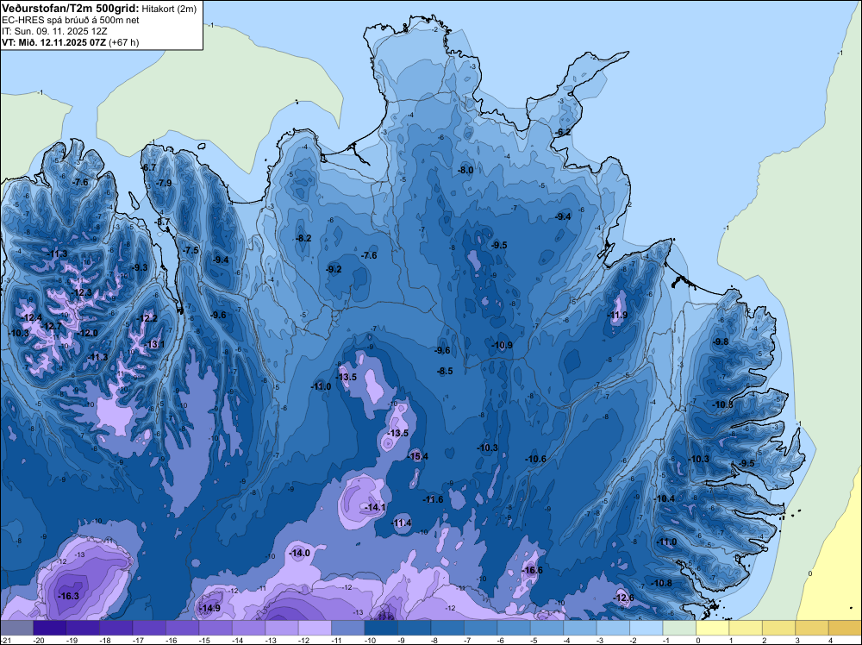Click the legend color swatch labeled 2
Image resolution: width=862 pixels, height=645 pixels.
779,628
